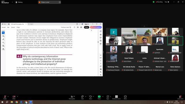
Task: Open the Zoom Workplace dropdown arrow
Action: [12, 2]
